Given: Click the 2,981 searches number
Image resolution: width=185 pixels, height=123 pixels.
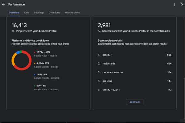Looking at the screenshot, I should [104, 25].
